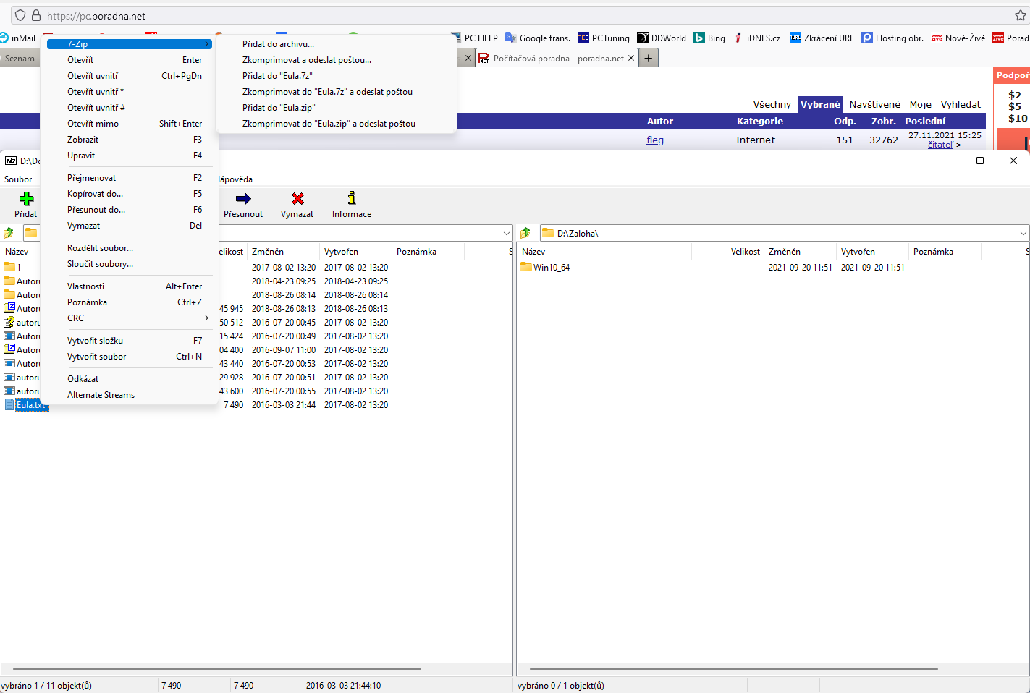
Task: Click the Win10_64 folder icon
Action: coord(526,268)
